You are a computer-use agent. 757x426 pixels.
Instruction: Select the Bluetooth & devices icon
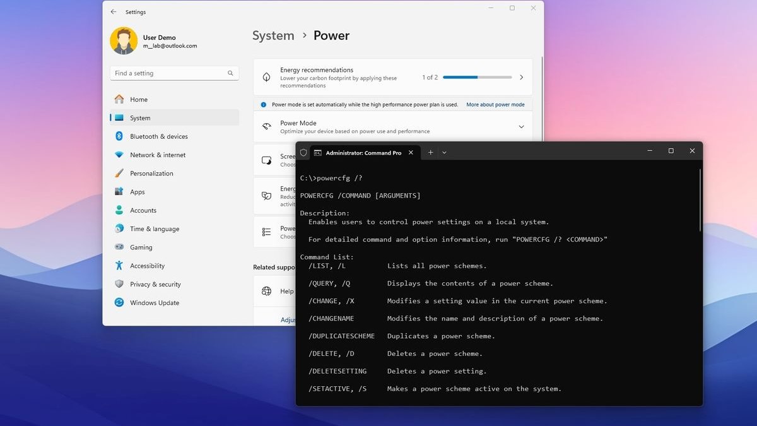(119, 136)
